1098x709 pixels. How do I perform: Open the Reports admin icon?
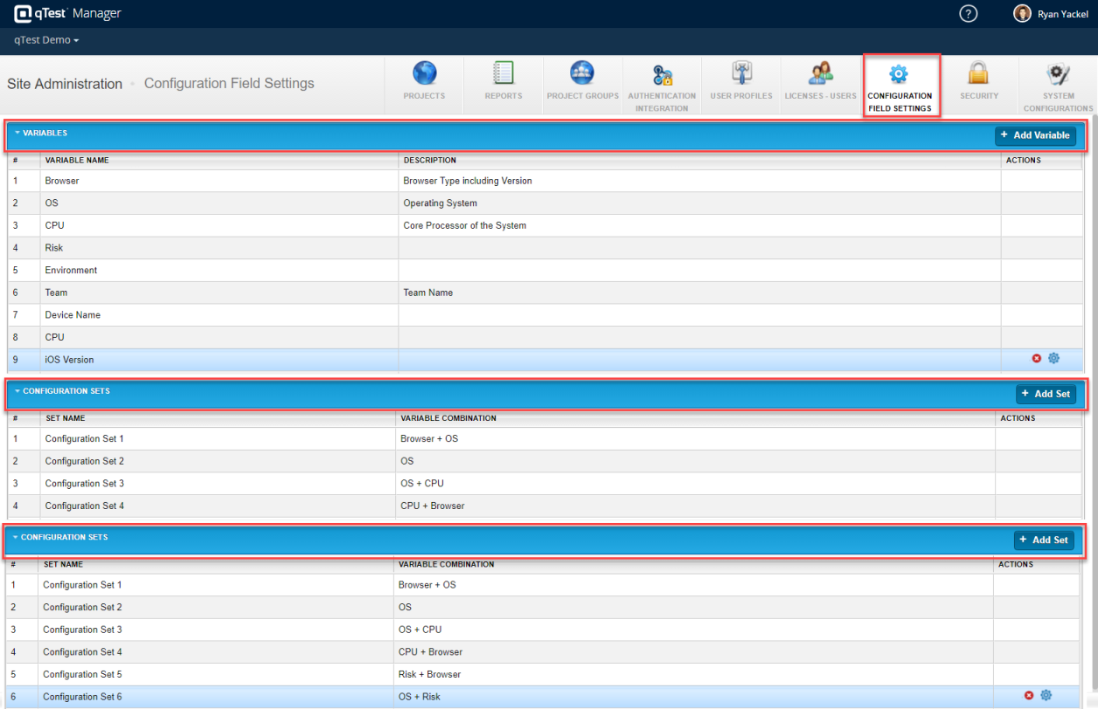click(x=503, y=74)
